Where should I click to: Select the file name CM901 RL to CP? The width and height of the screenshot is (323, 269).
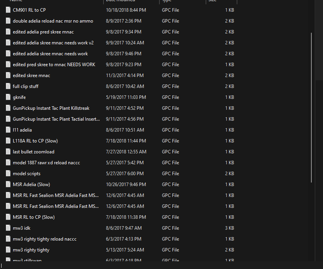tap(29, 10)
